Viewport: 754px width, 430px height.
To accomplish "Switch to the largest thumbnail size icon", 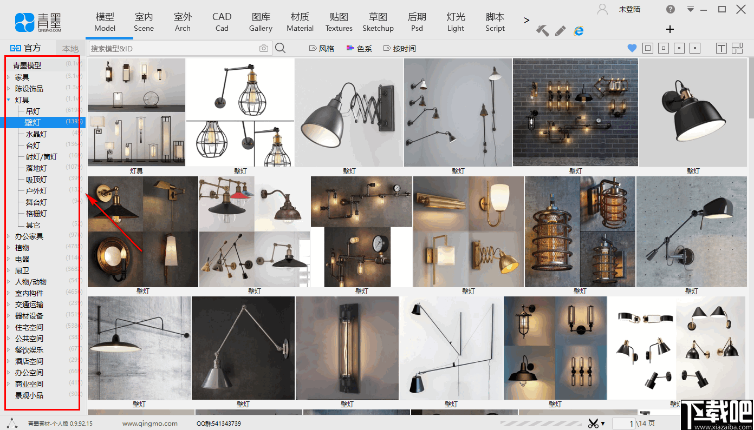I will coord(648,48).
